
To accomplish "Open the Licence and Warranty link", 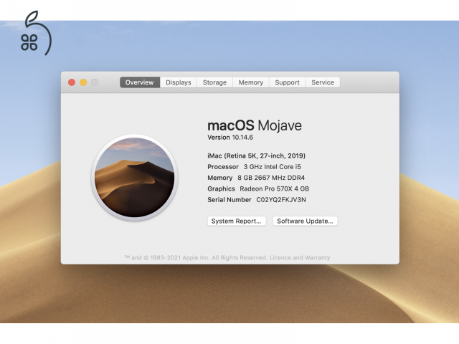I will [x=300, y=258].
